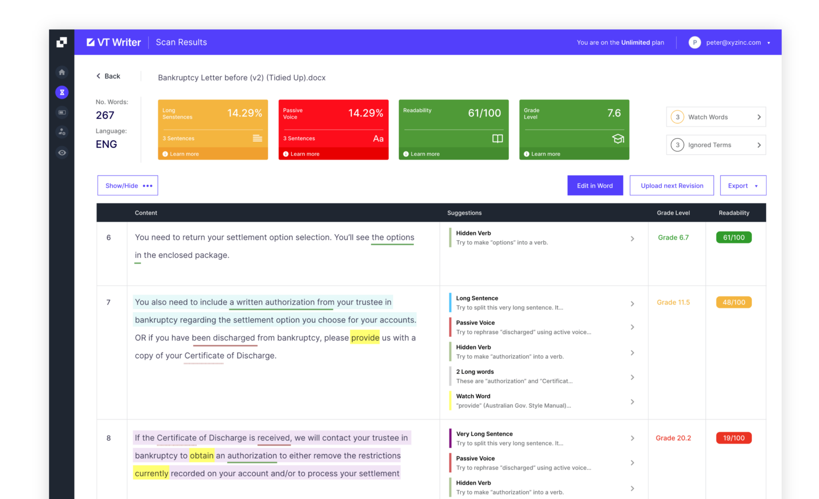Click the Aa icon on Passive Voice card

click(x=378, y=139)
